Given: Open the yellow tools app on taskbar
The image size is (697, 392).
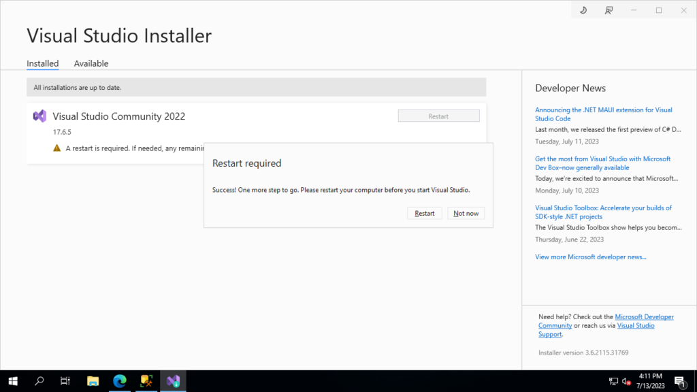Looking at the screenshot, I should (146, 381).
